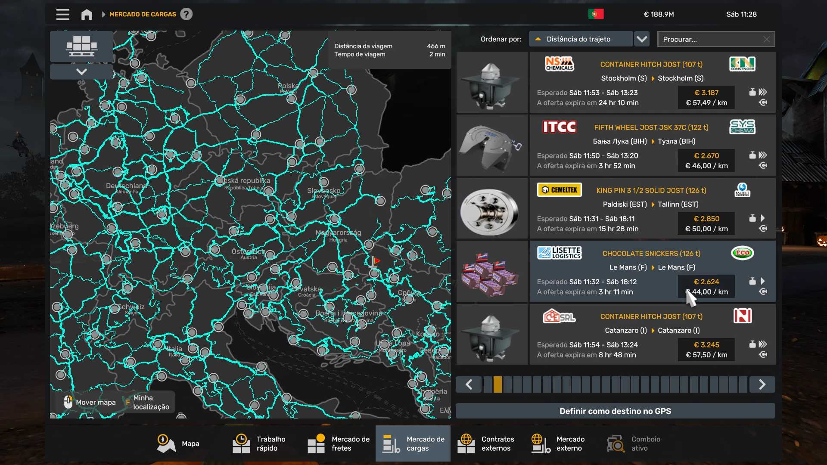The image size is (827, 465).
Task: Select the highlighted second page indicator
Action: [497, 384]
